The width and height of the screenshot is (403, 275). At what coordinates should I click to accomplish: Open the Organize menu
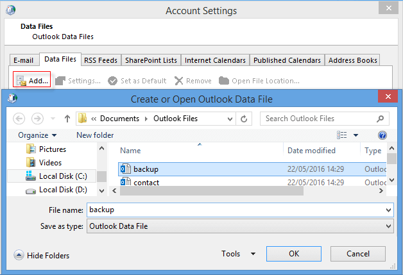tap(37, 135)
